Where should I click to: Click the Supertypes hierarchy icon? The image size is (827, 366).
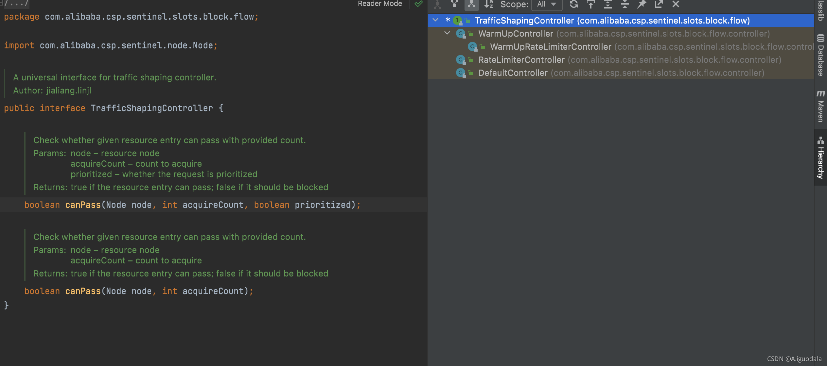pyautogui.click(x=454, y=4)
